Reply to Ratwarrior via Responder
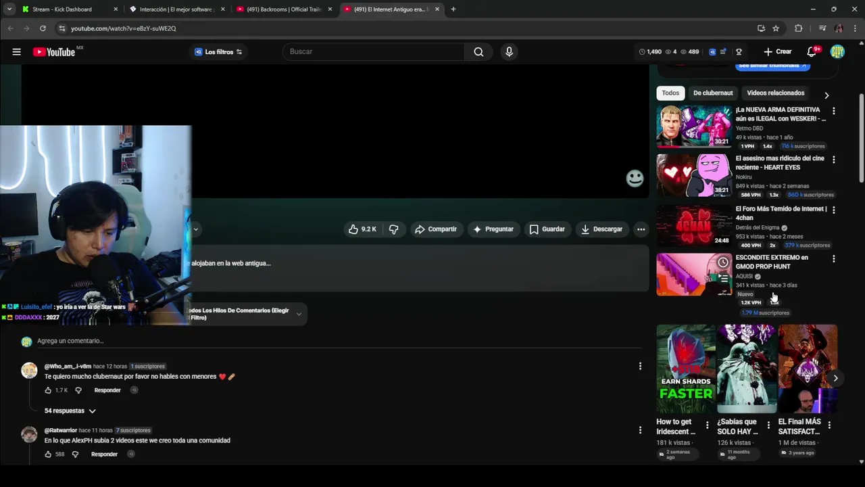This screenshot has height=487, width=865. [104, 454]
